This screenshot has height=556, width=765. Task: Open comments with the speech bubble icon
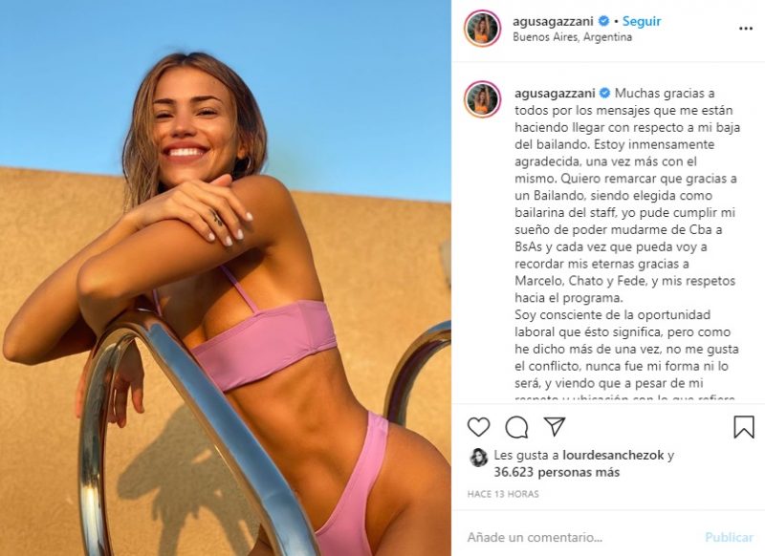coord(516,427)
